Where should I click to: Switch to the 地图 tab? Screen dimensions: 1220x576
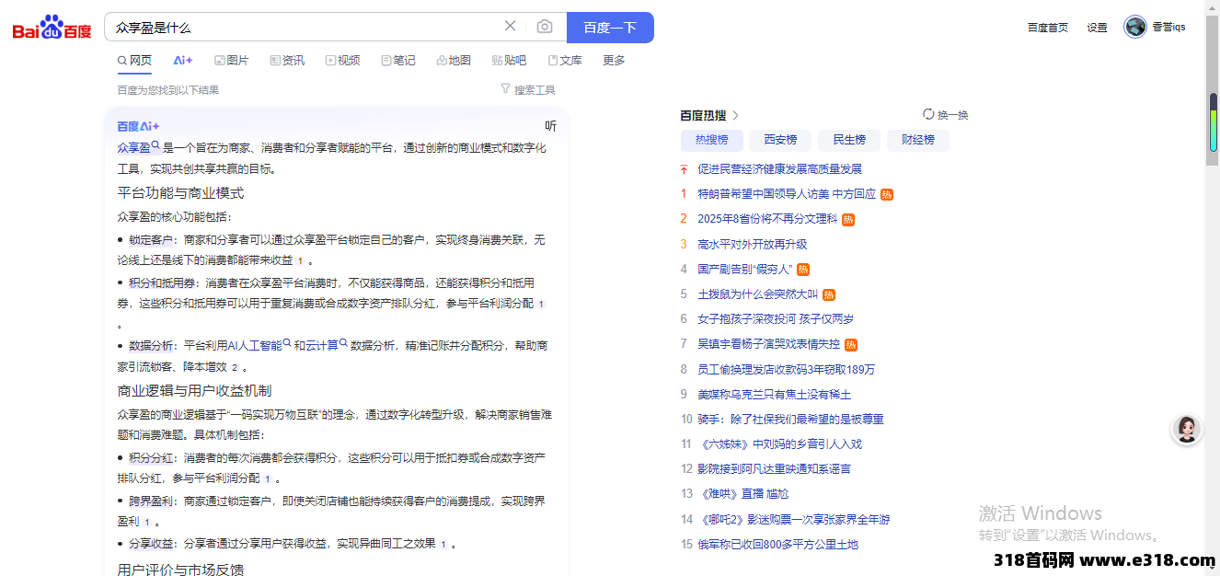(x=454, y=61)
